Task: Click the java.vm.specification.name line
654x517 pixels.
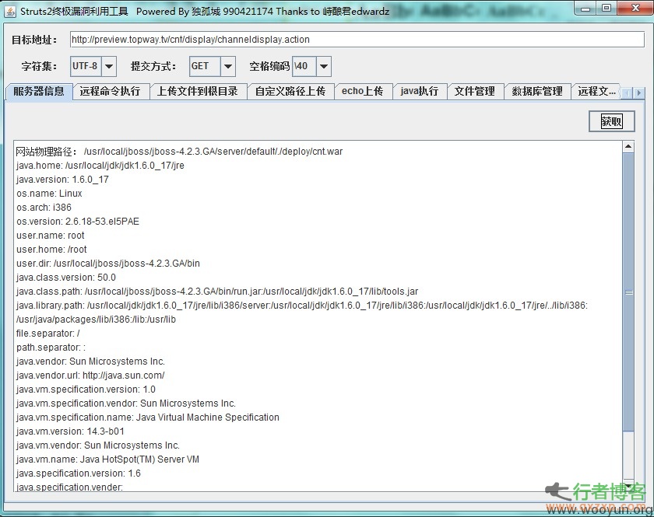Action: coord(148,417)
